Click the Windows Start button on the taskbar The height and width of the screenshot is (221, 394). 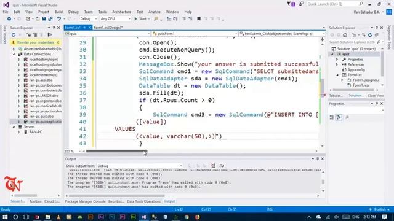pos(5,217)
